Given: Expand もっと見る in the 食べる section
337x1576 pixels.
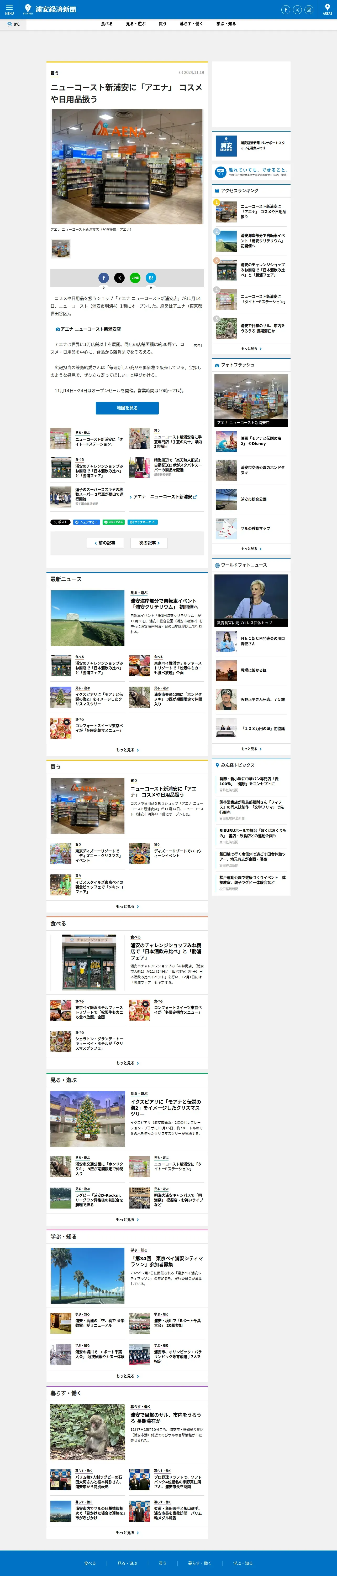Looking at the screenshot, I should click(127, 1063).
